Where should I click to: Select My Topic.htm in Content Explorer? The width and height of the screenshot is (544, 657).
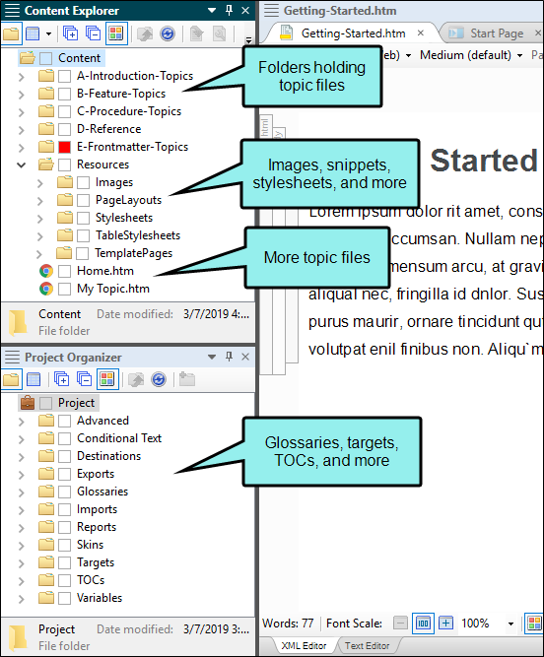[x=113, y=289]
